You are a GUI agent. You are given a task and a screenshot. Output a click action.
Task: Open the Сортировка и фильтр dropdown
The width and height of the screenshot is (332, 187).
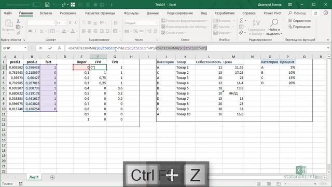click(x=256, y=26)
